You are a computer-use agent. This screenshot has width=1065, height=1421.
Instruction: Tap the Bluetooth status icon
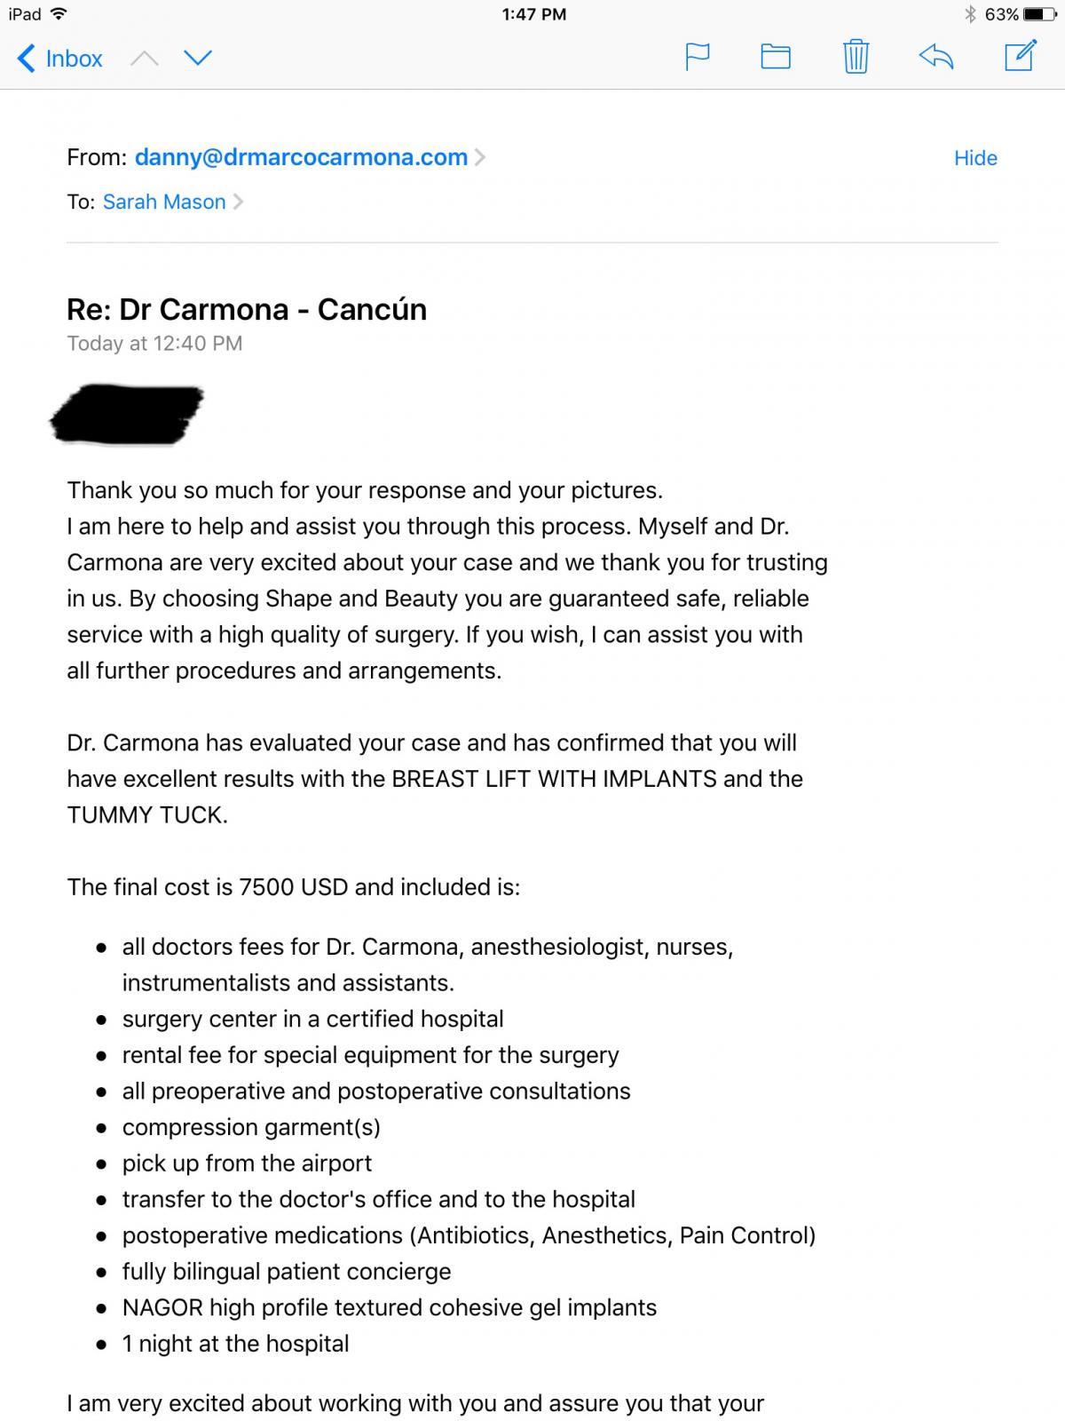[x=970, y=14]
